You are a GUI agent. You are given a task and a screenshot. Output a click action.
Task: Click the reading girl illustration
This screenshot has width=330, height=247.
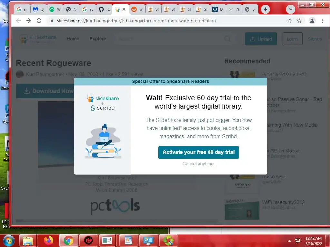pos(103,141)
